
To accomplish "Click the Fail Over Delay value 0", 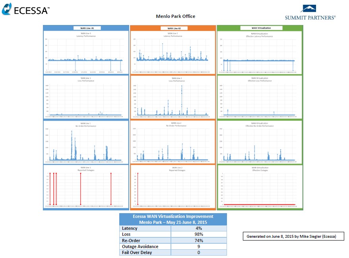I will pyautogui.click(x=199, y=252).
